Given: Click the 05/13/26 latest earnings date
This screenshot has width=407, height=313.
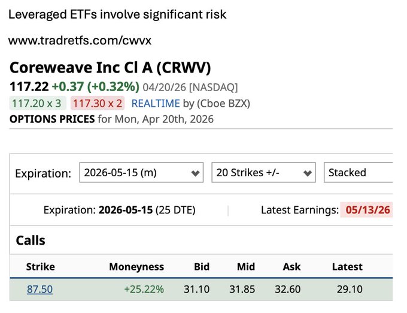Looking at the screenshot, I should (366, 210).
